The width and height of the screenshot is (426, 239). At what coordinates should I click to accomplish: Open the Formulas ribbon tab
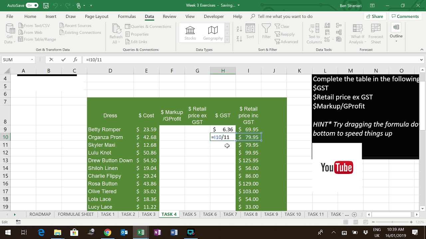(x=127, y=16)
